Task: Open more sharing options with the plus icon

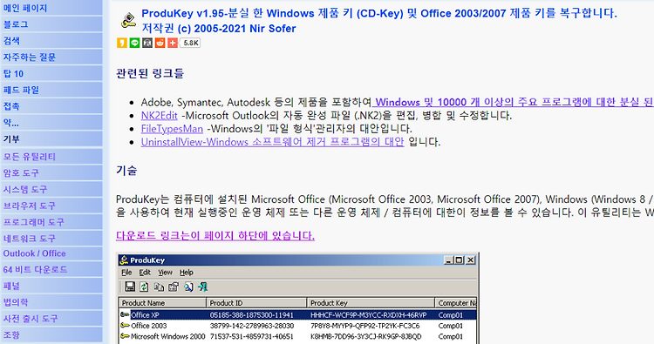Action: [173, 43]
